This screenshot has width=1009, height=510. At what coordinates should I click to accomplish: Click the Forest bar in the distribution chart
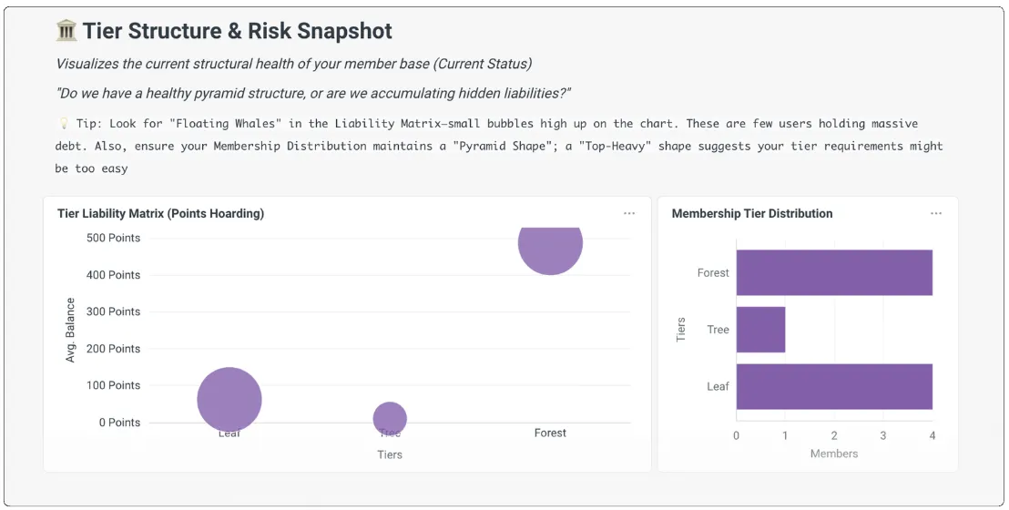click(834, 272)
